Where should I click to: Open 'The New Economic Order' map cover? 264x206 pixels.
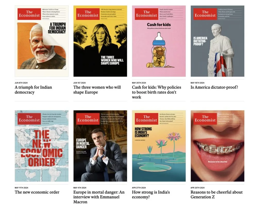click(42, 146)
